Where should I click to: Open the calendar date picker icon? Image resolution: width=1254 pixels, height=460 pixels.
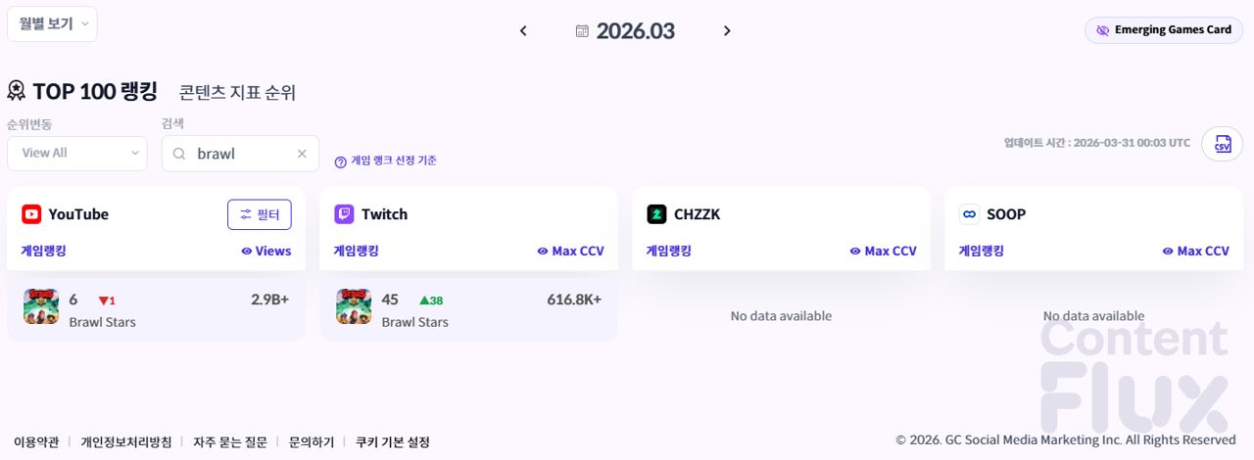[x=582, y=31]
